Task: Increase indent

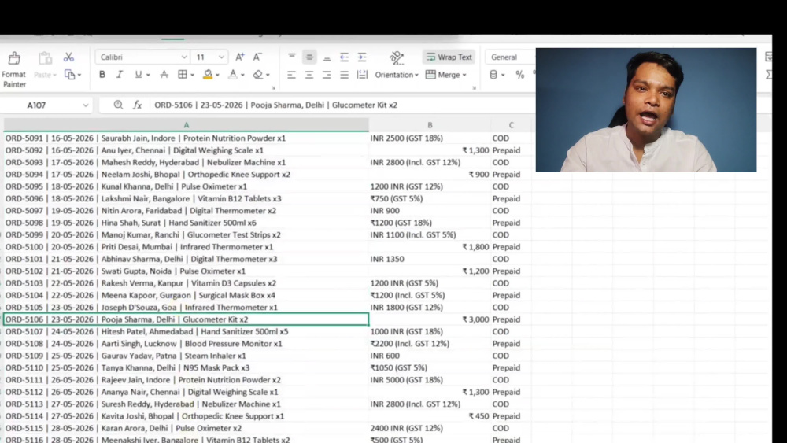Action: (x=362, y=57)
